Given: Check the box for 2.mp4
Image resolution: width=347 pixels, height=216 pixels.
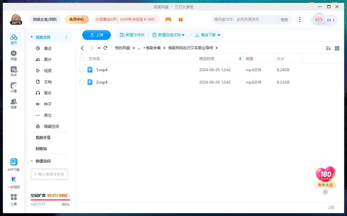Looking at the screenshot, I should click(82, 82).
